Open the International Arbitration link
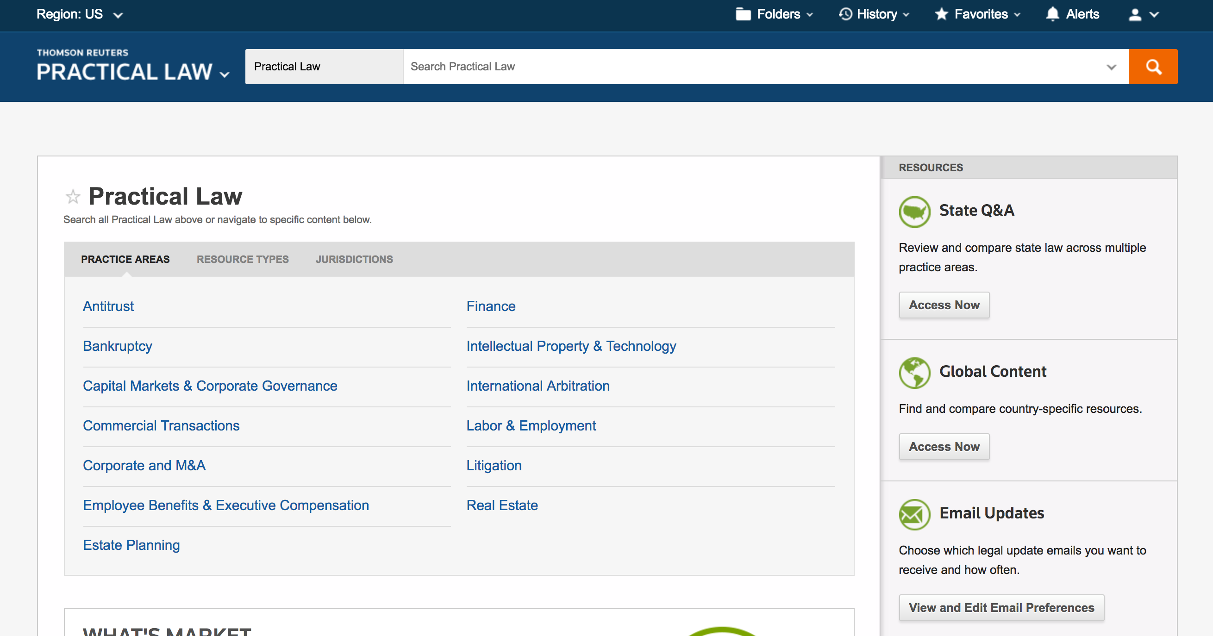This screenshot has height=636, width=1213. 538,386
